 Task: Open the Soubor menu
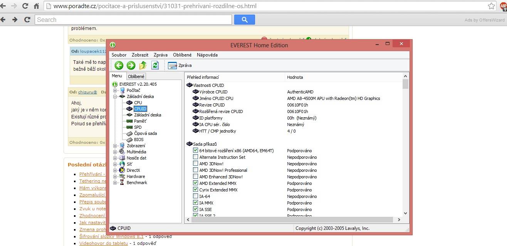119,55
